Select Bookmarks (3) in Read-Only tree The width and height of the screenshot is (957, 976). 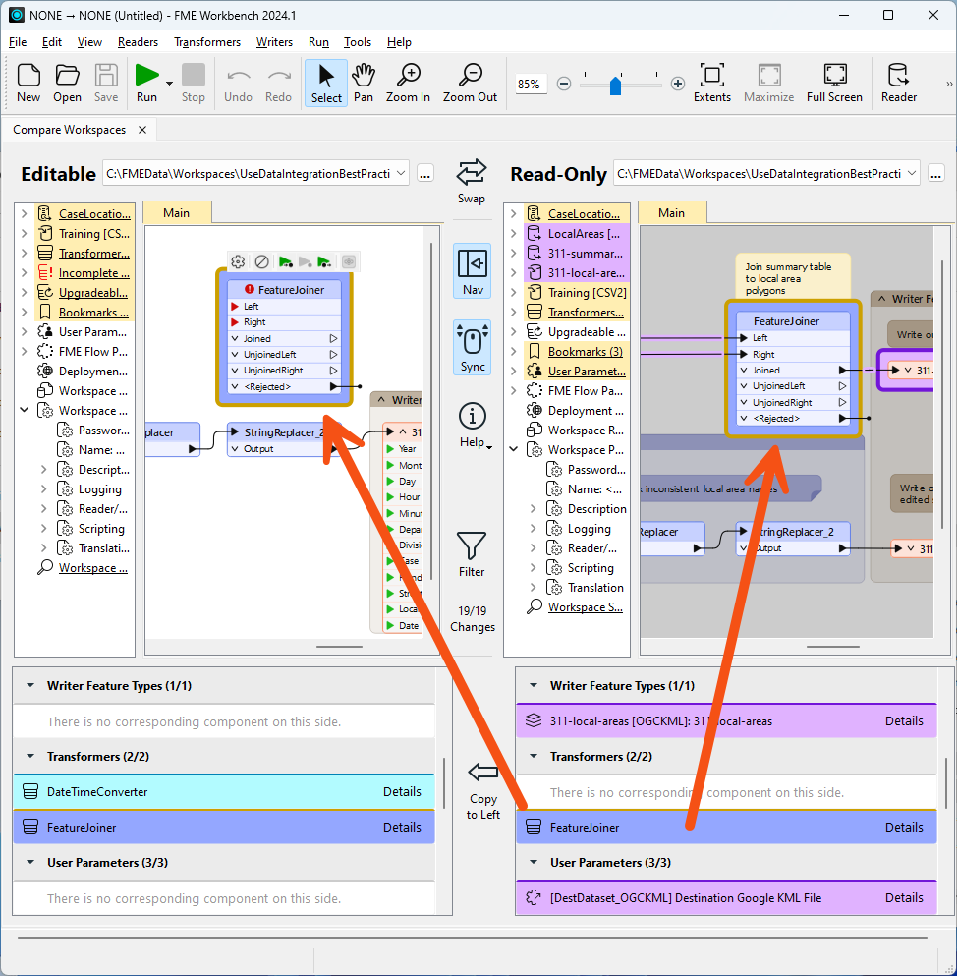tap(585, 351)
